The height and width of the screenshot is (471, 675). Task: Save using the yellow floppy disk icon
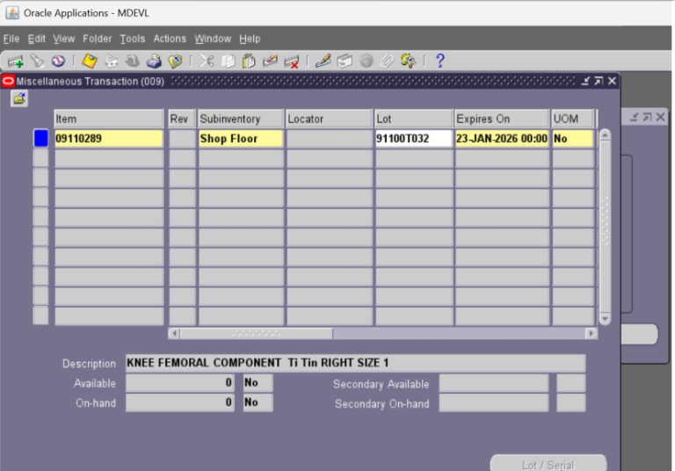(x=90, y=62)
